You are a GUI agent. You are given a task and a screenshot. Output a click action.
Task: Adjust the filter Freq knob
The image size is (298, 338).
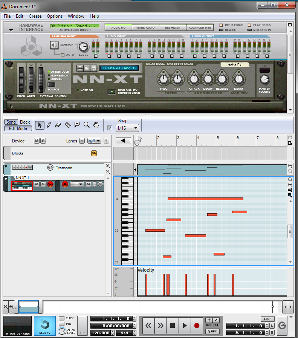(164, 79)
